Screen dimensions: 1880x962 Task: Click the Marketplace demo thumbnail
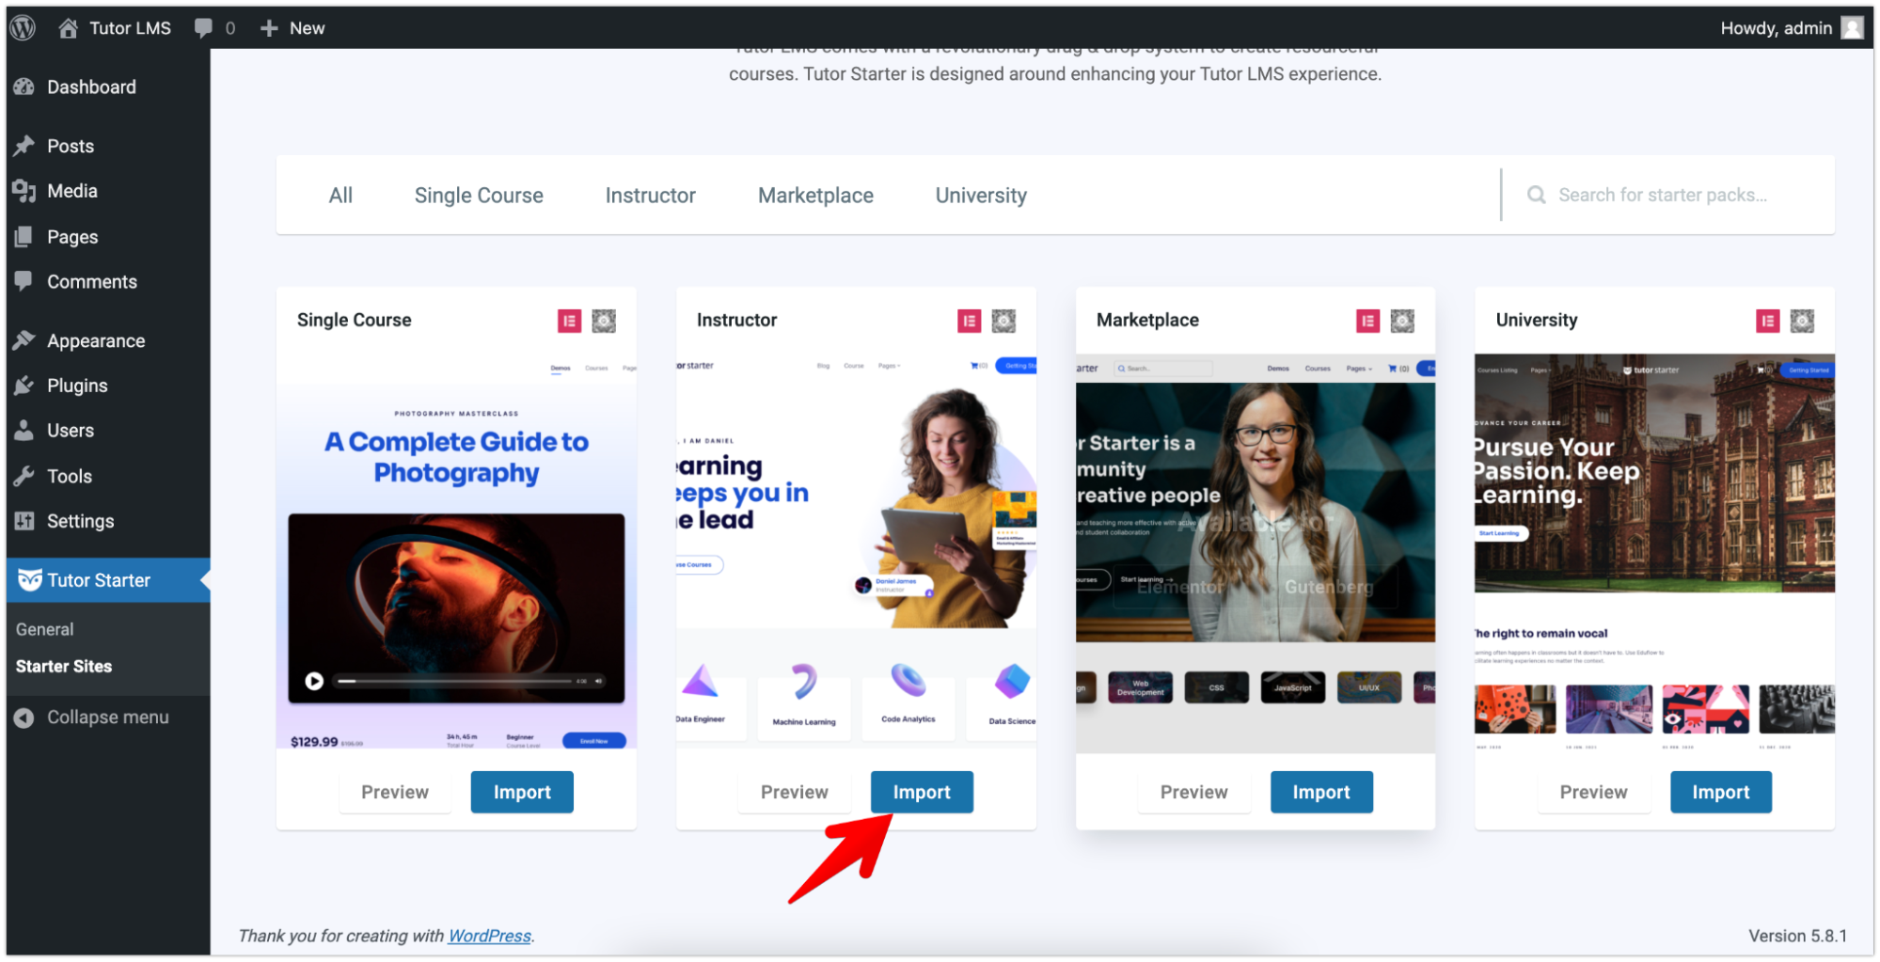pyautogui.click(x=1256, y=552)
